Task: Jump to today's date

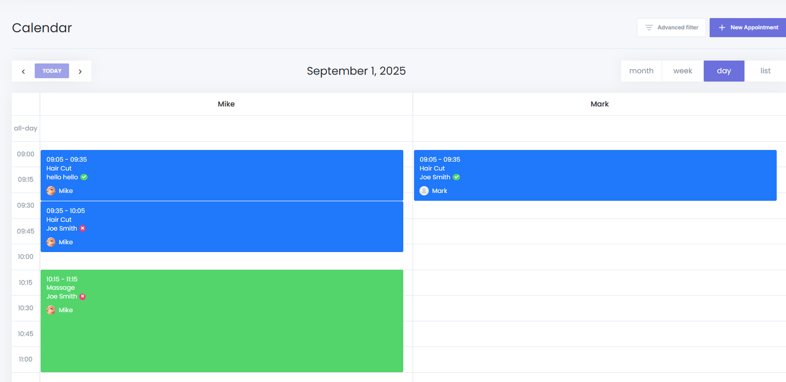Action: coord(52,71)
